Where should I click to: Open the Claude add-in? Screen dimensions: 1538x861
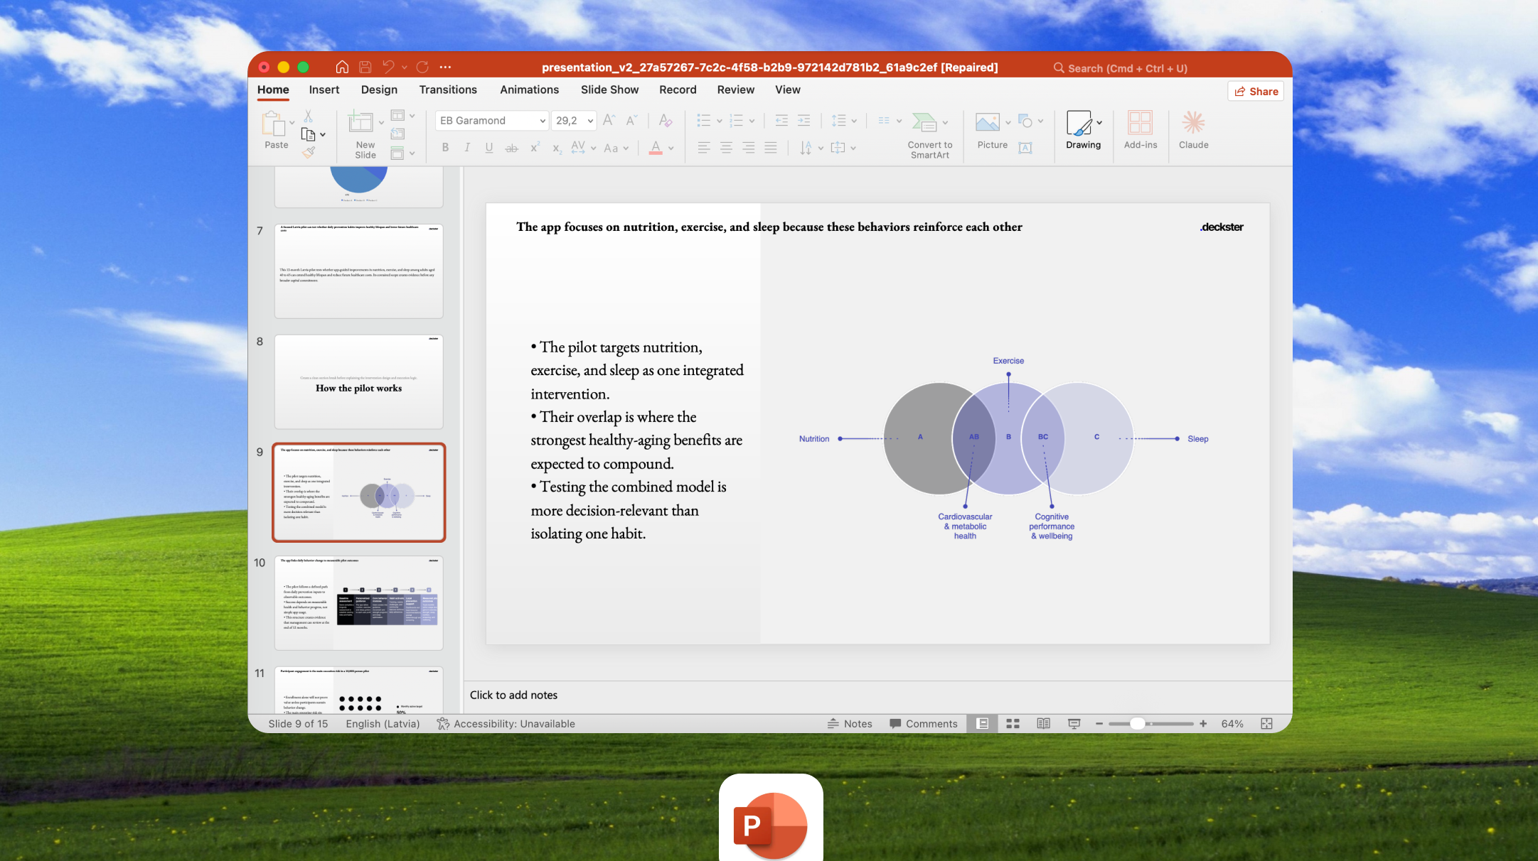click(1193, 130)
